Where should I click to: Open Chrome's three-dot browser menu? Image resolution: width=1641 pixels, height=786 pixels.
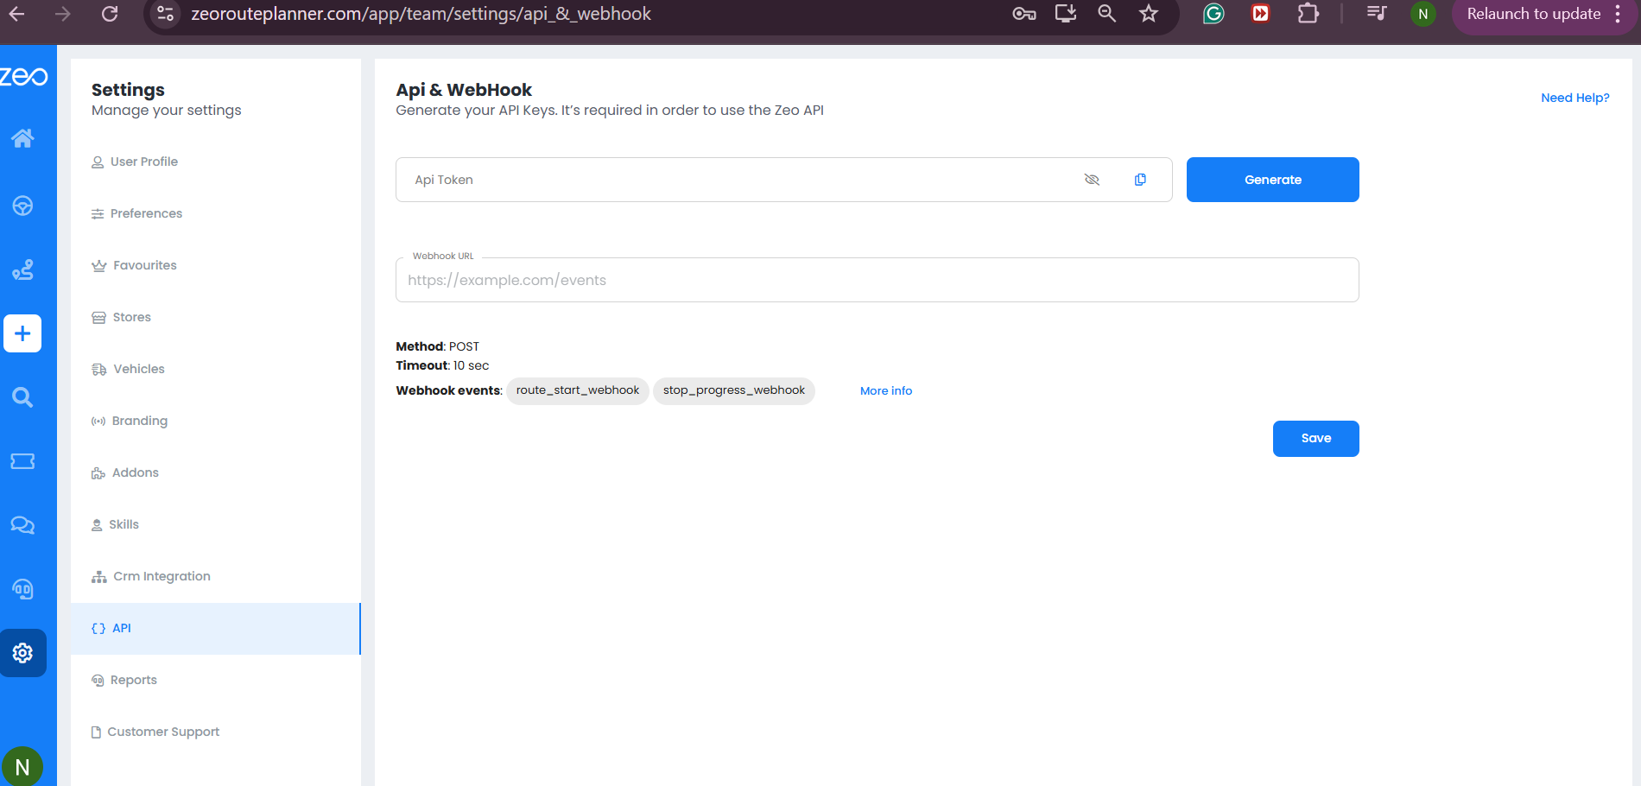[1618, 14]
